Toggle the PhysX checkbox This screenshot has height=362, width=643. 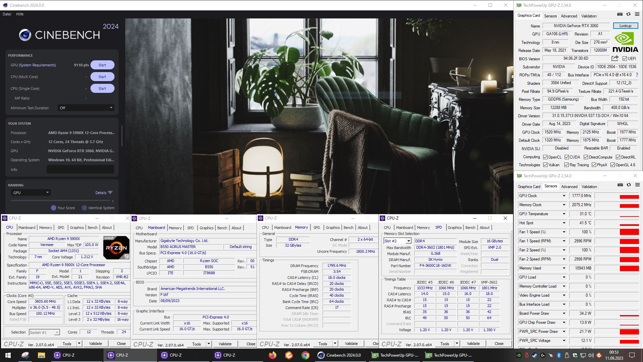click(594, 165)
